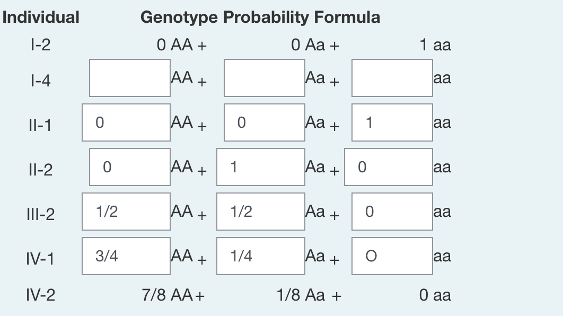Click the AA box containing 3/4 in row IV-1

click(x=126, y=256)
